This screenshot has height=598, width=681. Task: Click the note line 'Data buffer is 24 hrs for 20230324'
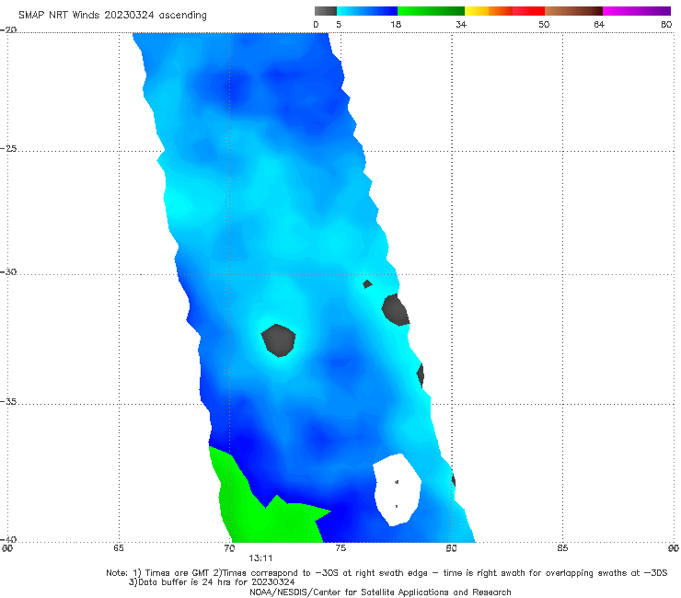click(212, 582)
